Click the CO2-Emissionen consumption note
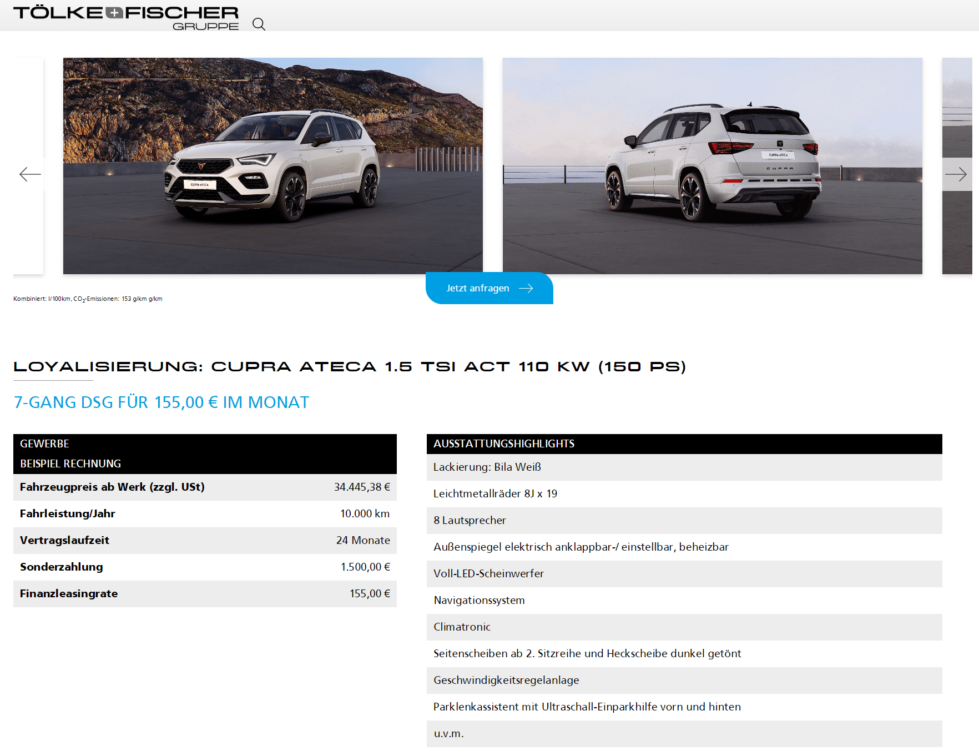 [88, 299]
